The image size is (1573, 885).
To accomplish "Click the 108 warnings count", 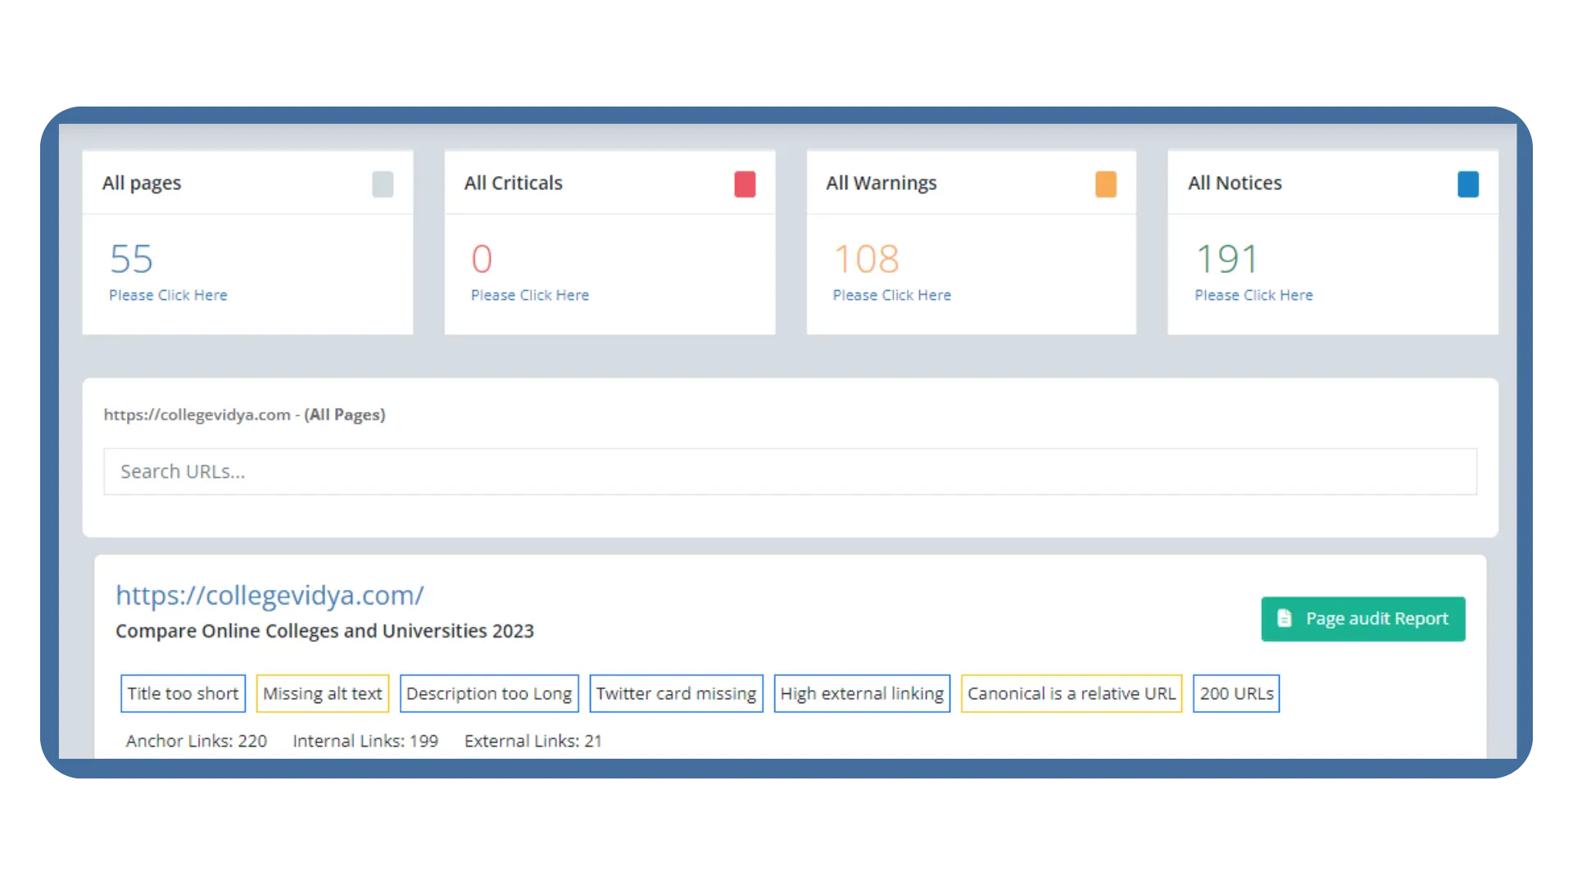I will tap(867, 259).
